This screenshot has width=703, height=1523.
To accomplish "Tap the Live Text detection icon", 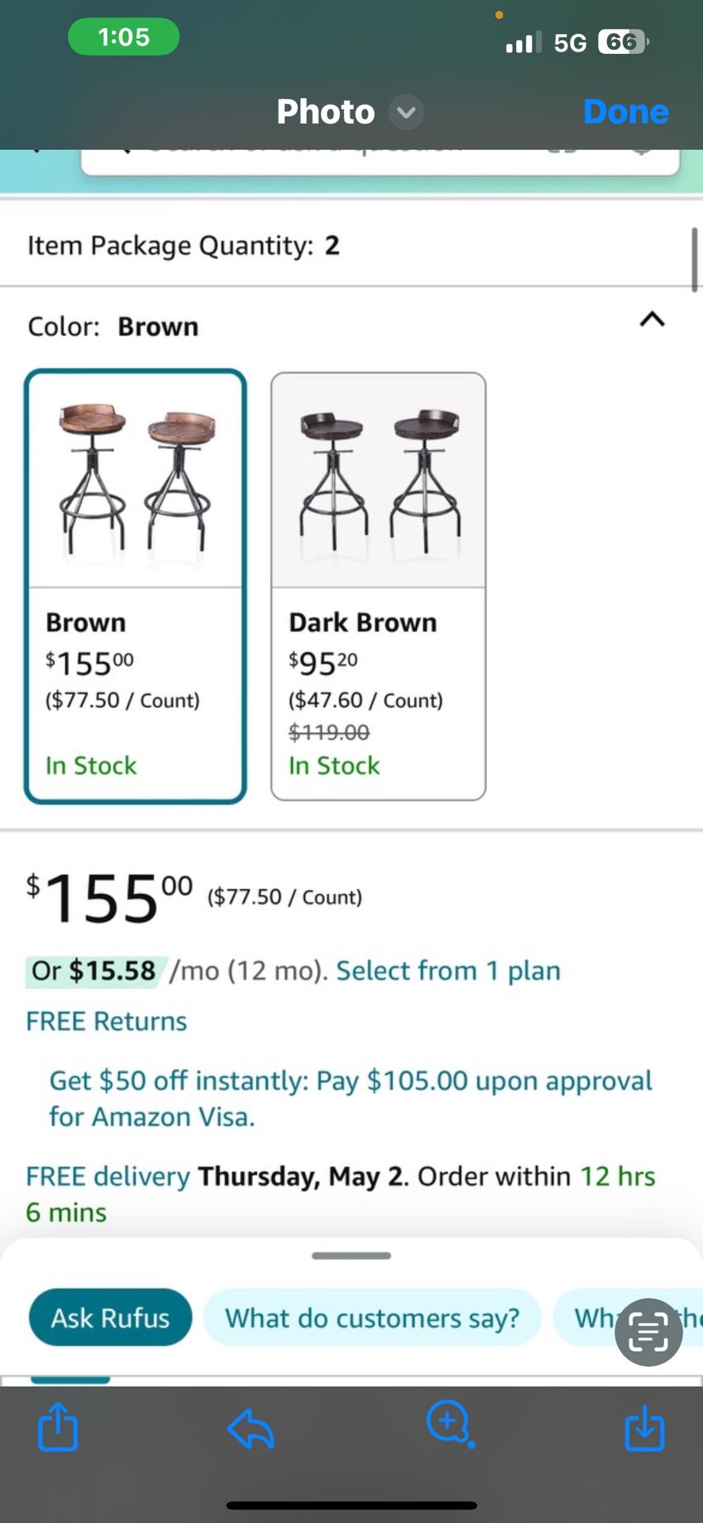I will coord(648,1332).
